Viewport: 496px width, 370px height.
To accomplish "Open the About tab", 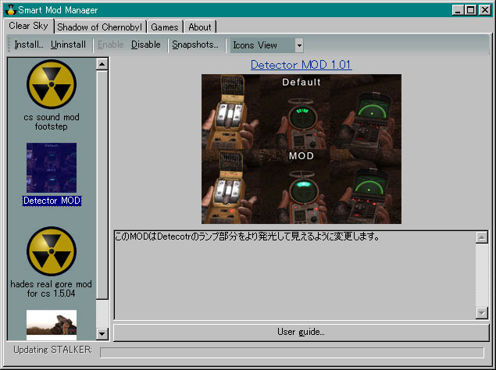I will (200, 27).
